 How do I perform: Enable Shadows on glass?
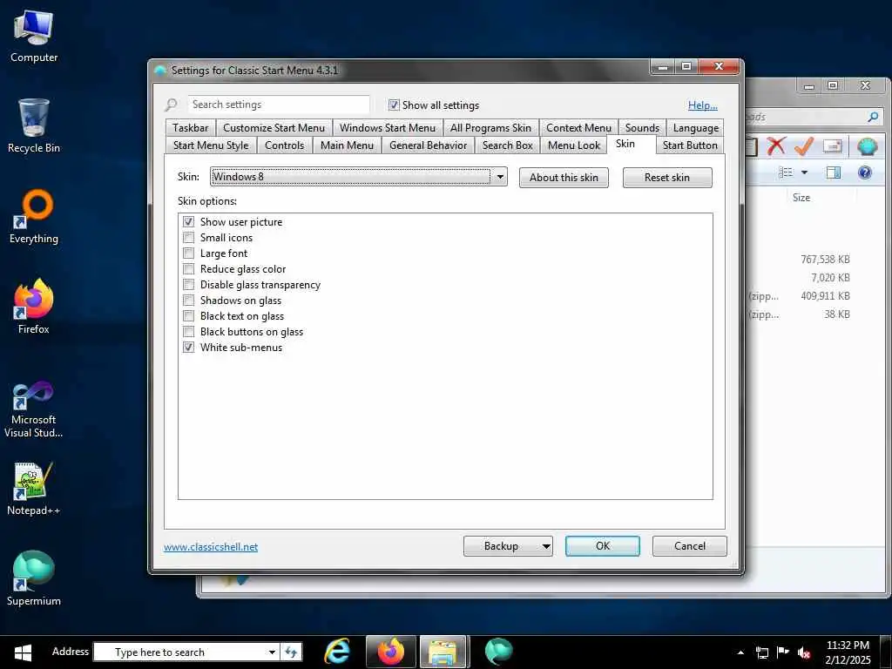[x=188, y=300]
